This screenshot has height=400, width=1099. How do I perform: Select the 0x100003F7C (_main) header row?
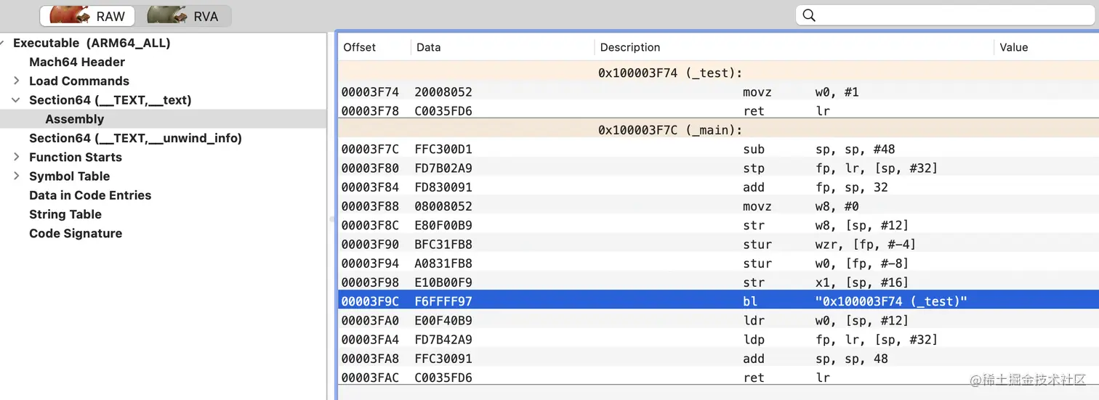[x=718, y=130]
